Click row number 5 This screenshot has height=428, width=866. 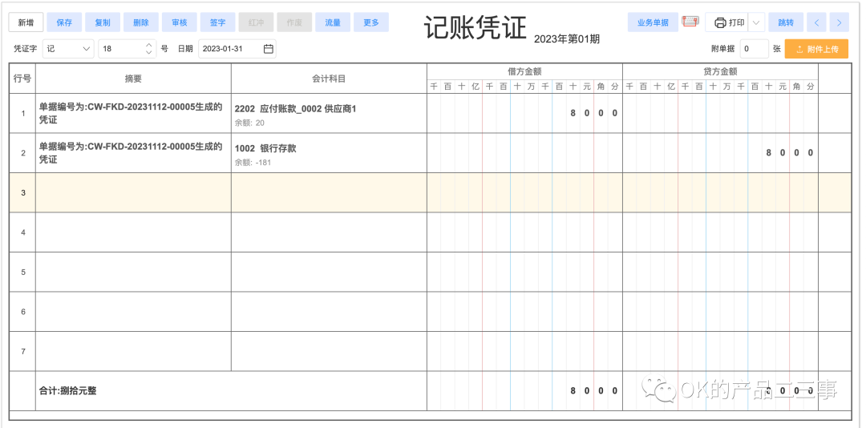[22, 273]
